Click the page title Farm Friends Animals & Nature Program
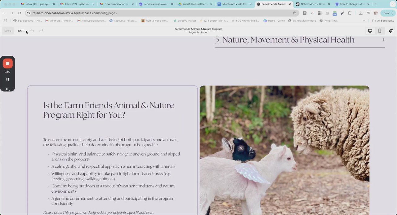Viewport: 397px width, 215px height. tap(198, 29)
